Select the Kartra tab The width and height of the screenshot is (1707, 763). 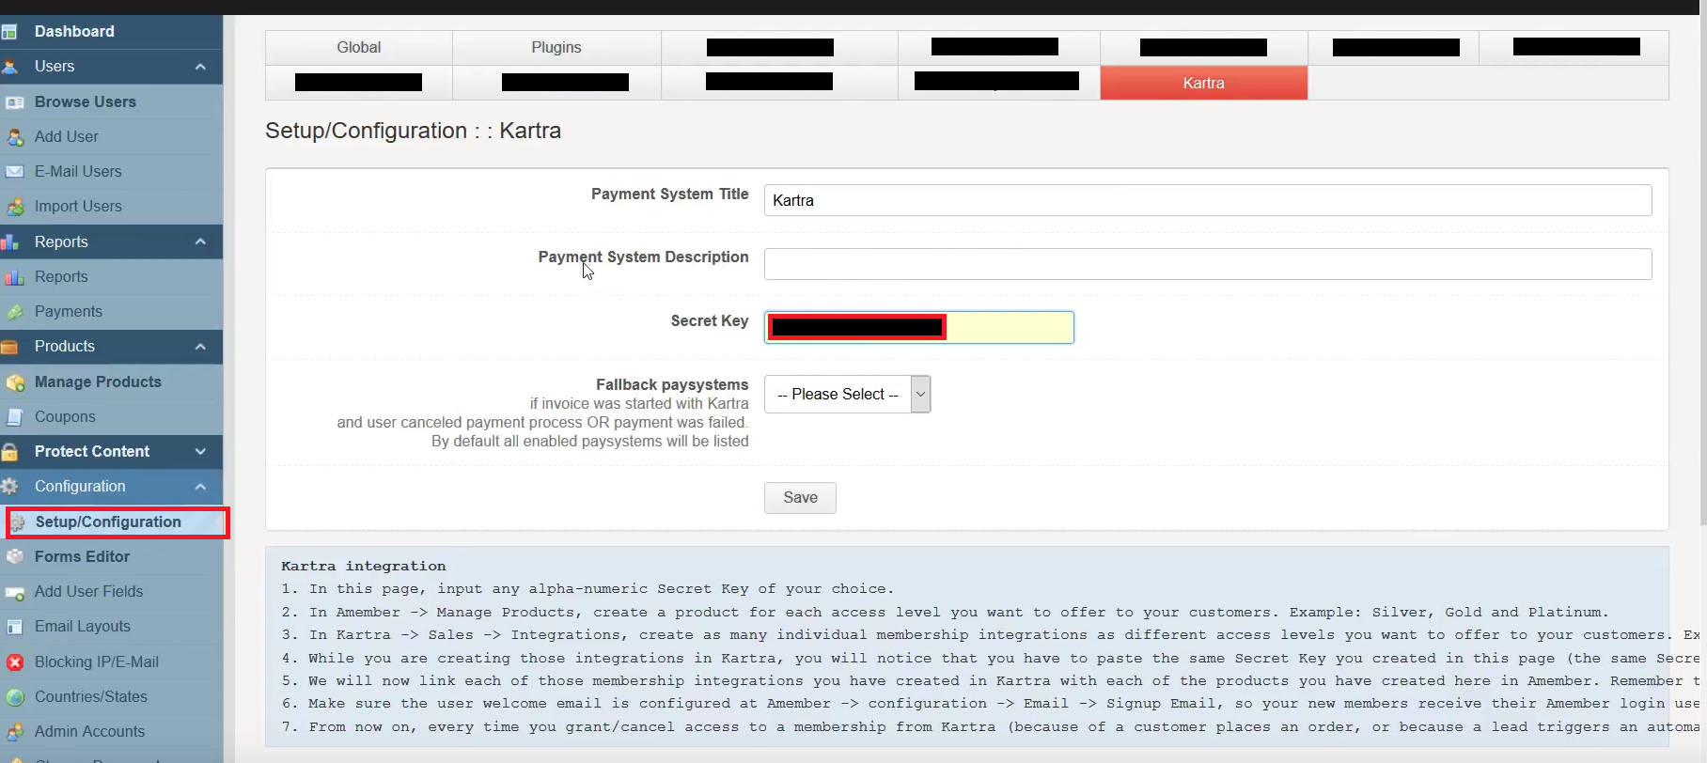coord(1203,83)
